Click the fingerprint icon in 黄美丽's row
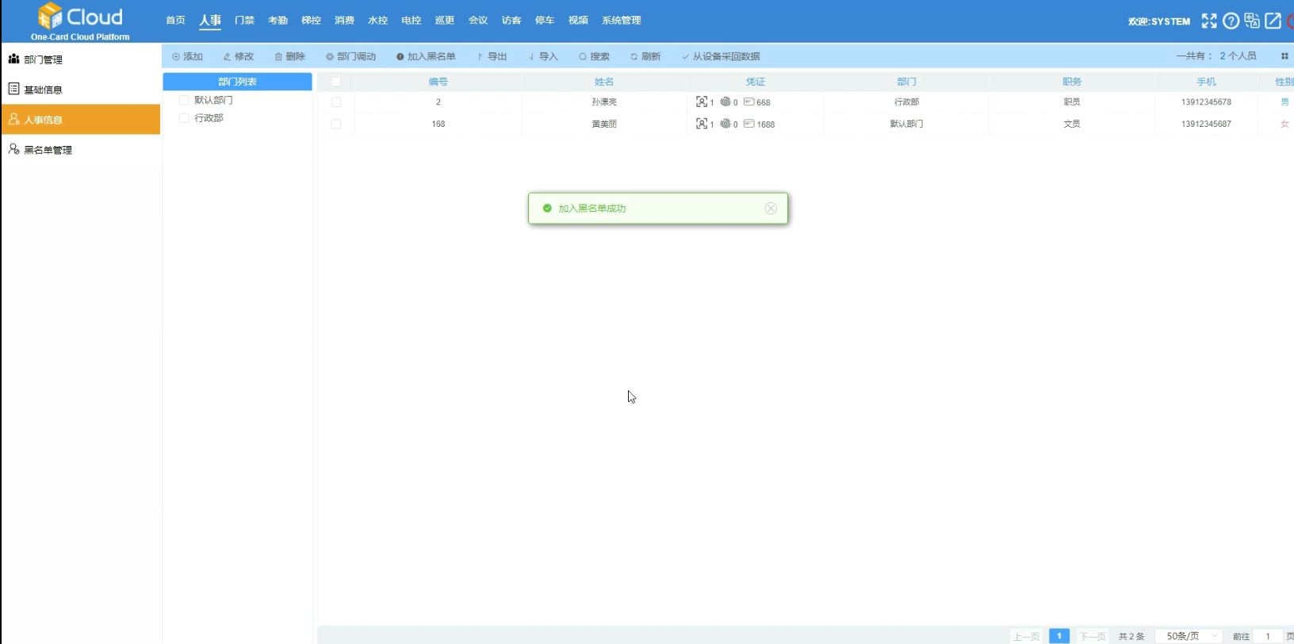The image size is (1294, 644). click(x=725, y=124)
